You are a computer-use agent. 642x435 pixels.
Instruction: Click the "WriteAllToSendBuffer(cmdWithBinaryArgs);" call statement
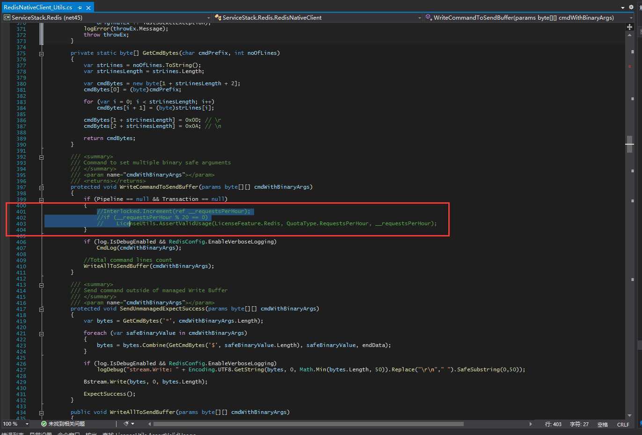149,266
